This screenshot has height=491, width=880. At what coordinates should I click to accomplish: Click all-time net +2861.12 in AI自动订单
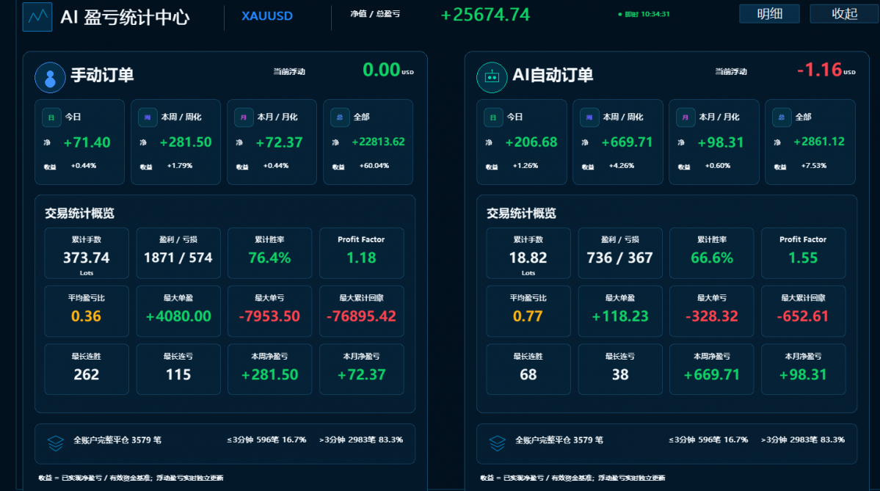tap(819, 142)
